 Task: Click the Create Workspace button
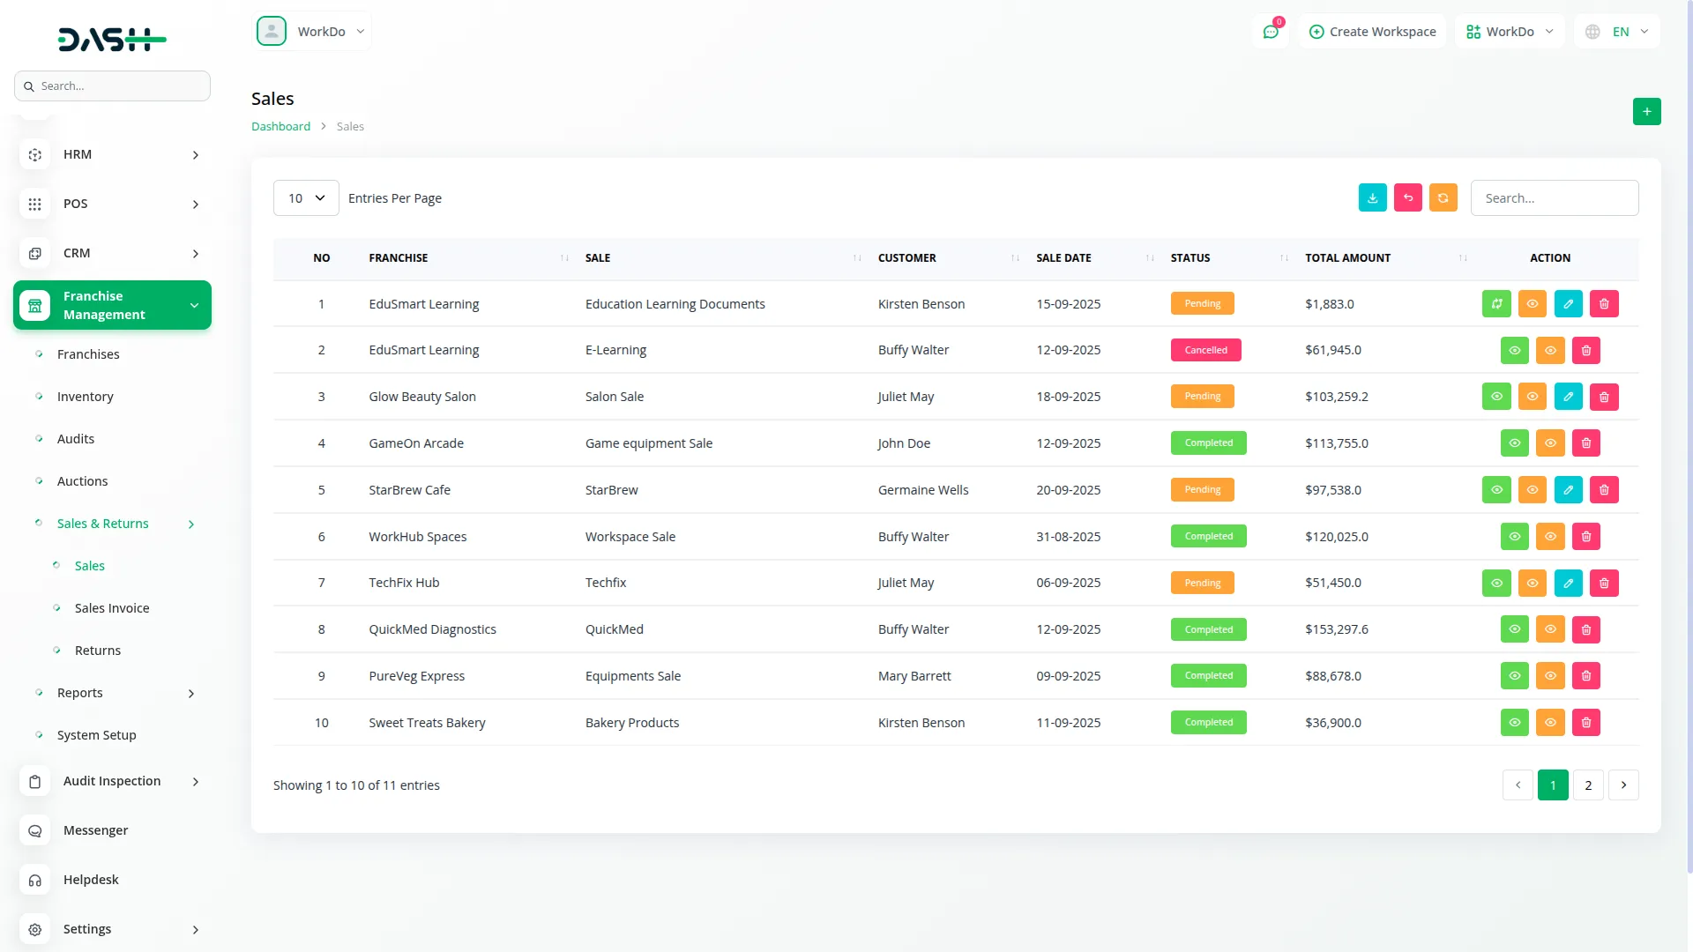(x=1372, y=32)
